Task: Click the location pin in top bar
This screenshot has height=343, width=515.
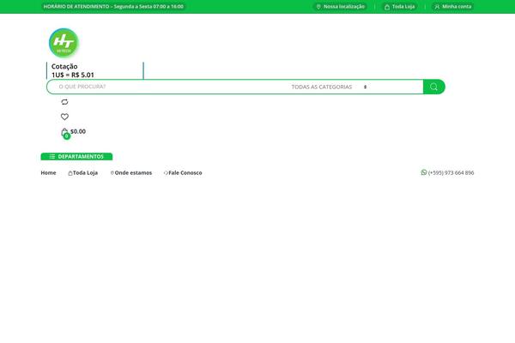Action: coord(318,7)
